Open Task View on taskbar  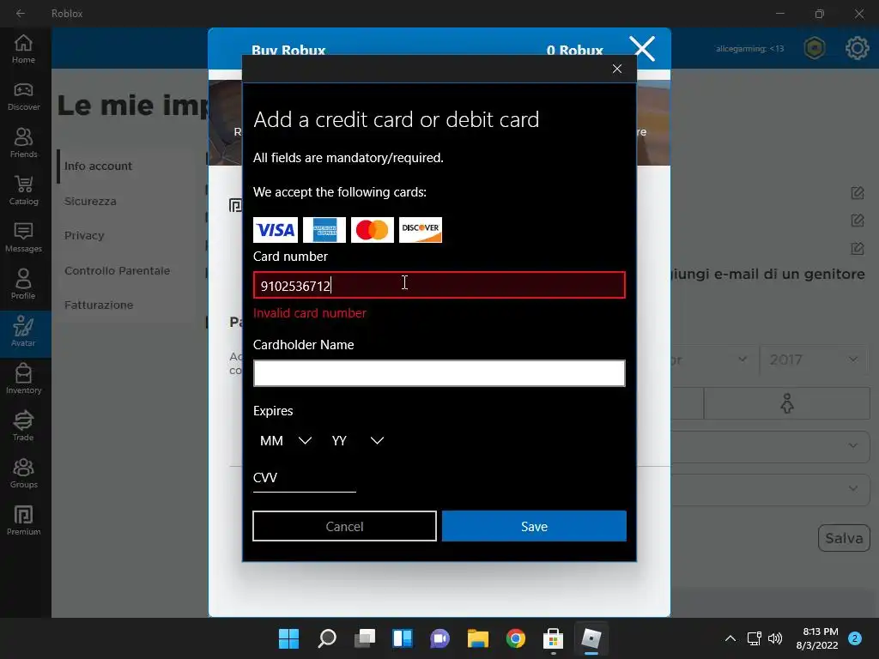pos(364,638)
